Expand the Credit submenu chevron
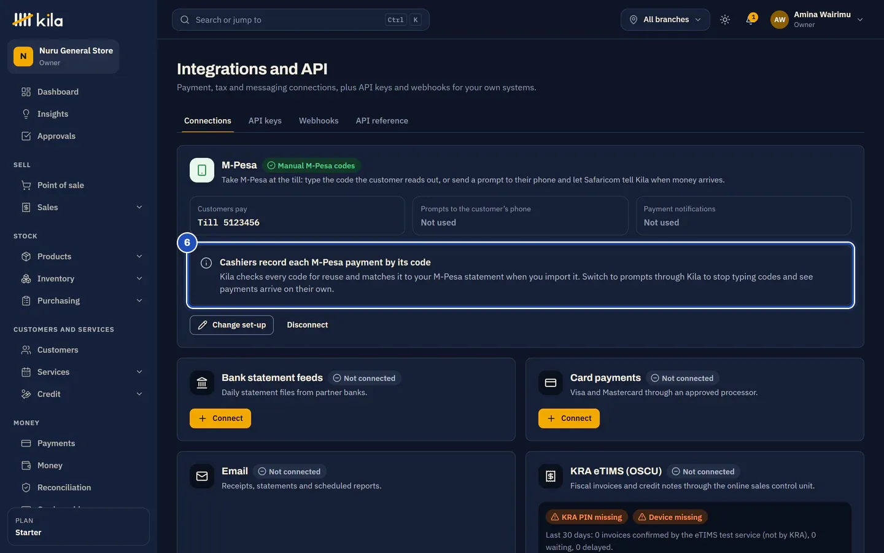Image resolution: width=884 pixels, height=553 pixels. pyautogui.click(x=139, y=394)
